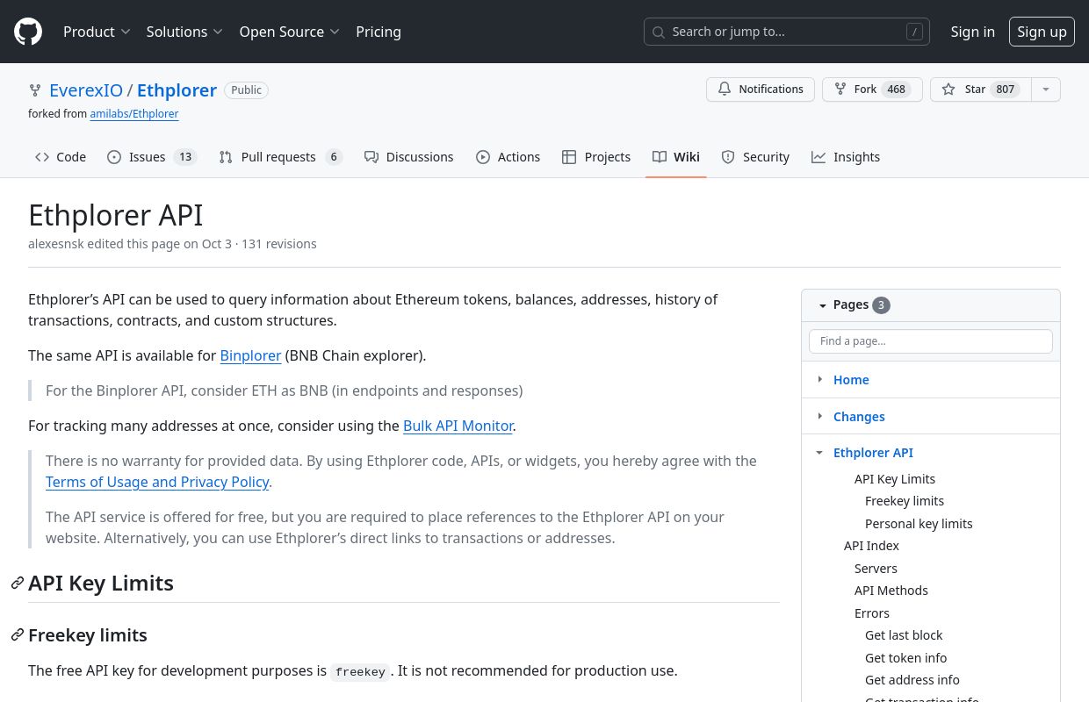Jump to Servers section
Viewport: 1089px width, 702px height.
tap(876, 569)
